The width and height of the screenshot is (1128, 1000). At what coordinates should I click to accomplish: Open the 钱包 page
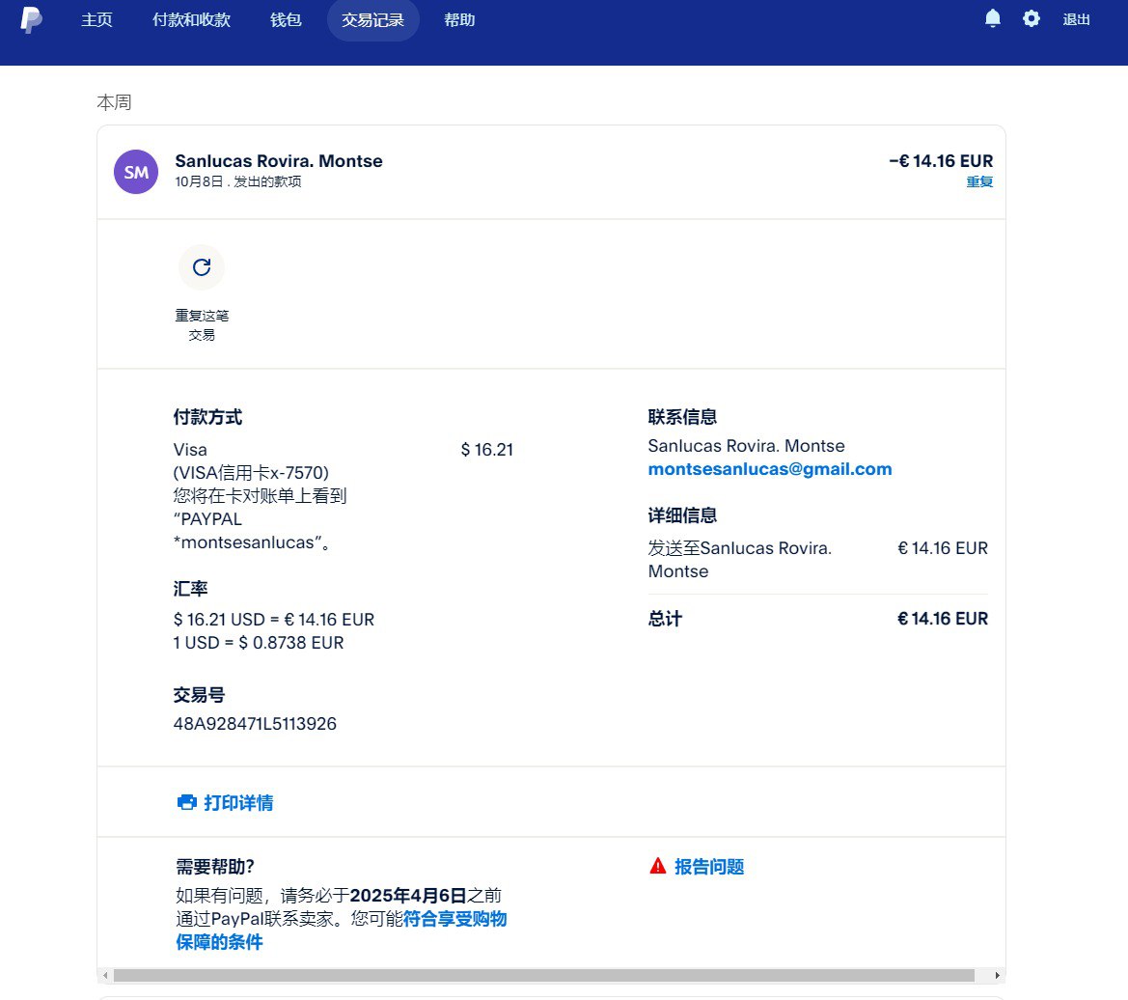coord(286,20)
